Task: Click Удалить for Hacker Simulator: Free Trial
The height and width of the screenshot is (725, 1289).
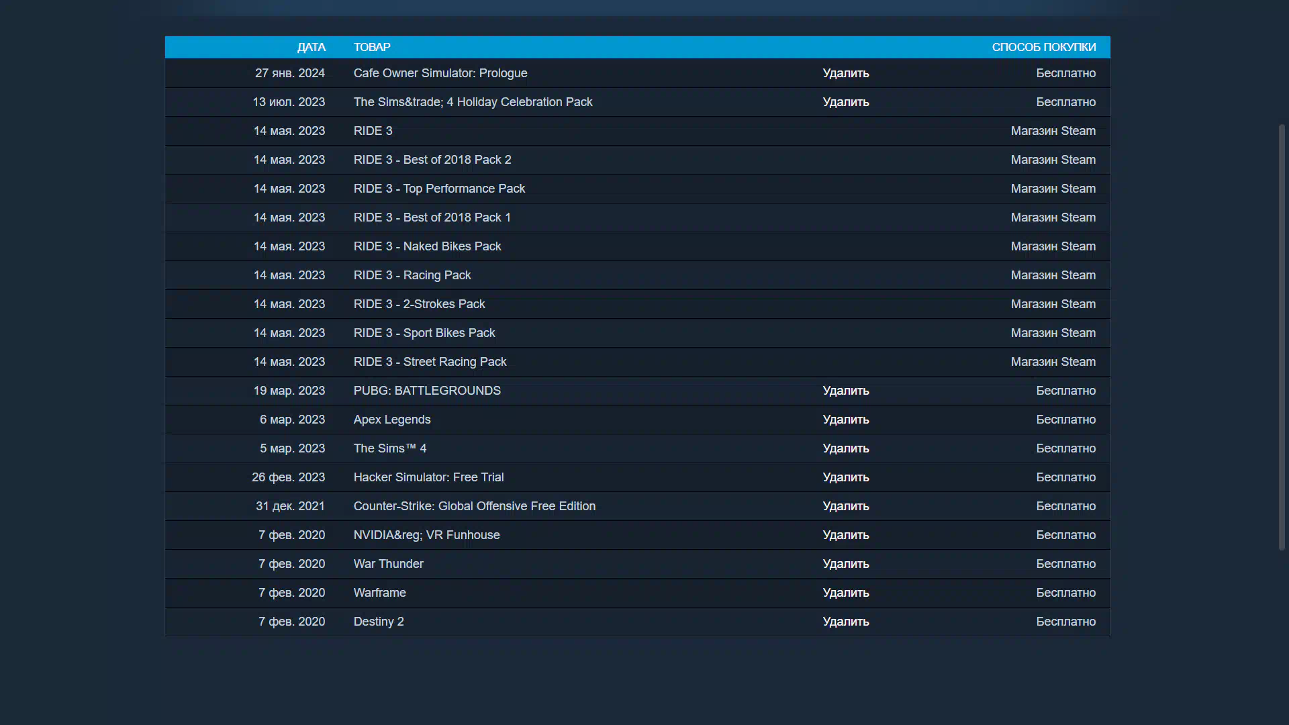Action: [x=846, y=477]
